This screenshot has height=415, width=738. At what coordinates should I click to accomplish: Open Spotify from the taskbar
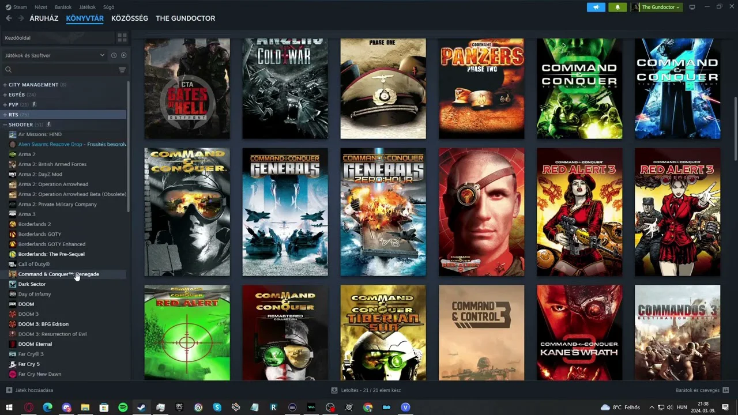pos(123,408)
